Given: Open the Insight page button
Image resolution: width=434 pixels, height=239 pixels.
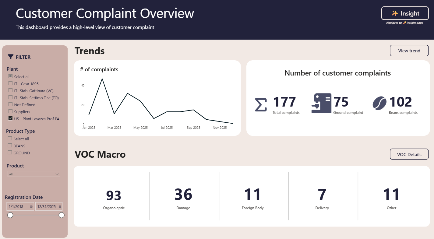Looking at the screenshot, I should tap(405, 13).
